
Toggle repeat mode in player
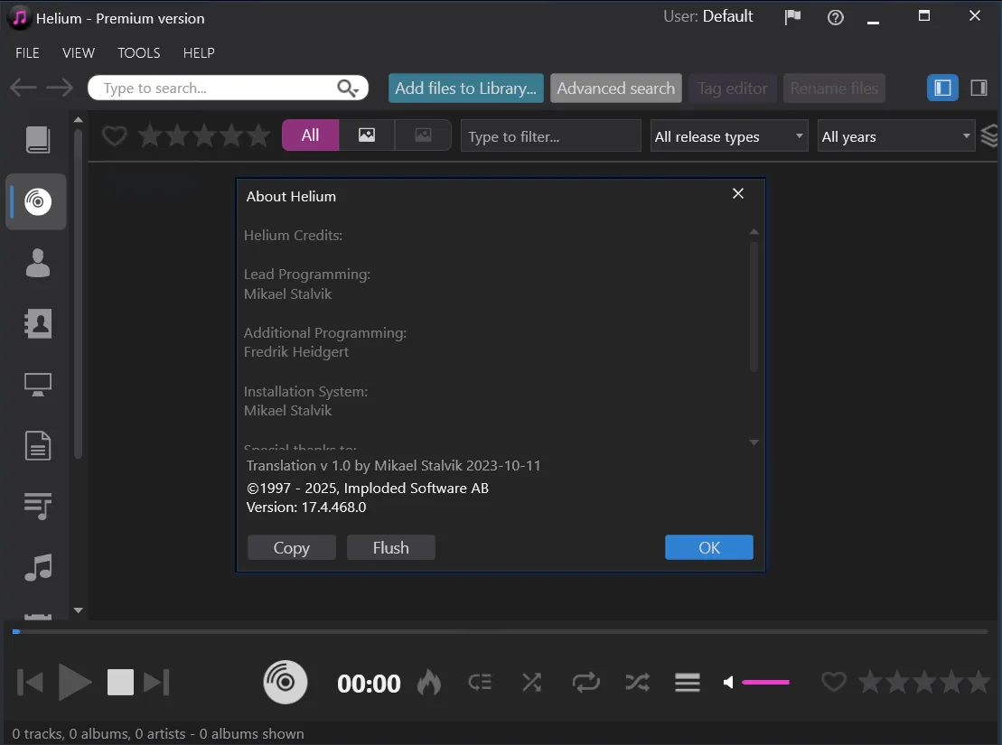coord(586,683)
